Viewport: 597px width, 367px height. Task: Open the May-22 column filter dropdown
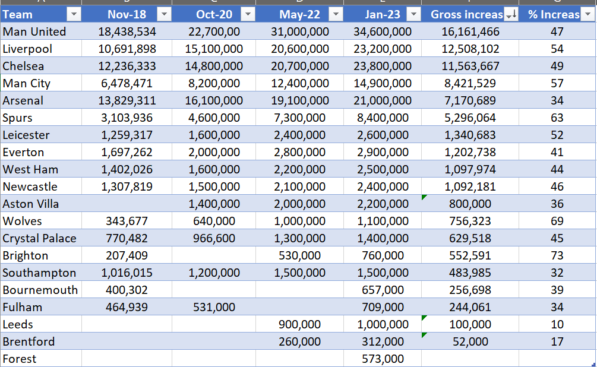[x=336, y=14]
